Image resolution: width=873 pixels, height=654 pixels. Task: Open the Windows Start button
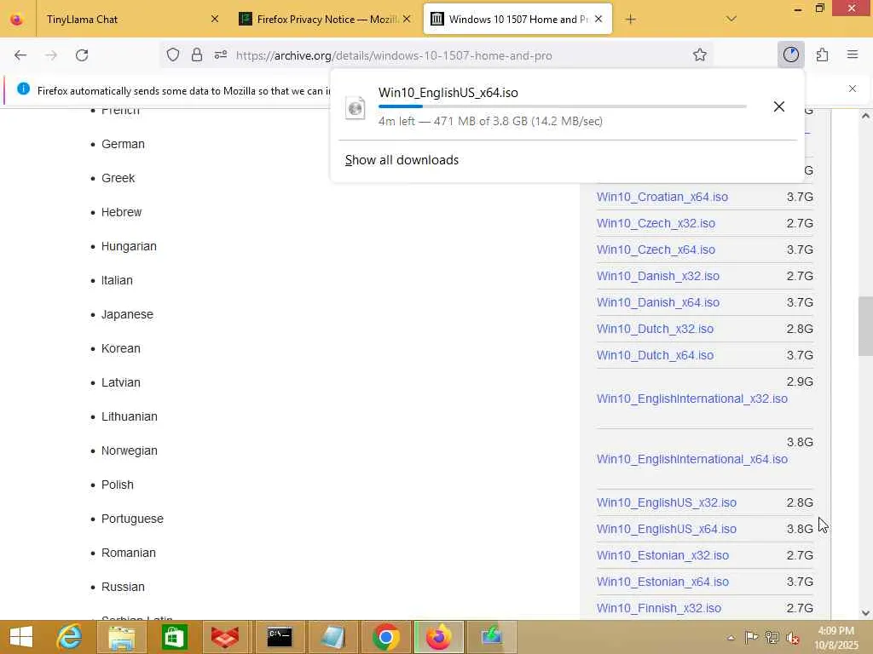21,637
